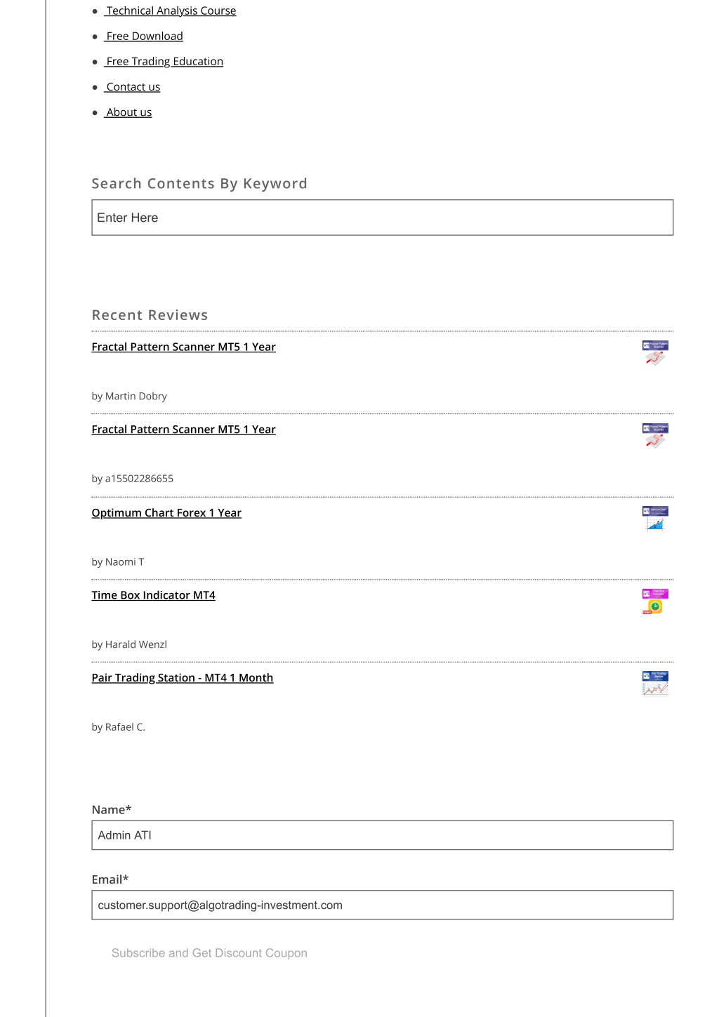Open Fractal Pattern Scanner review by a15502286655
This screenshot has width=719, height=1017.
tap(184, 430)
